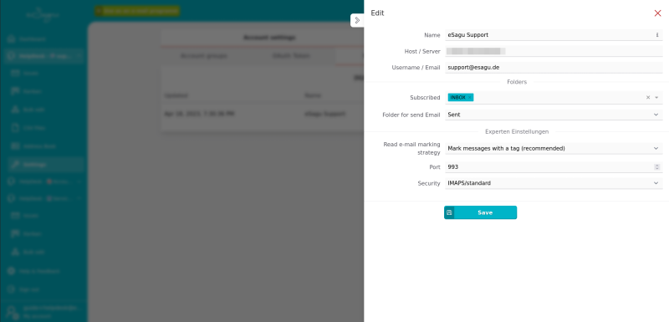Edit the Username / Email field
Screen dimensions: 669x322
tap(554, 68)
